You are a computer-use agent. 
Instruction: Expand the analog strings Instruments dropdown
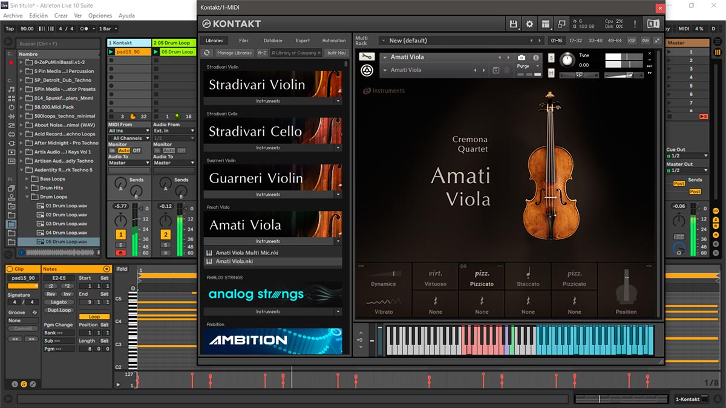pyautogui.click(x=338, y=312)
